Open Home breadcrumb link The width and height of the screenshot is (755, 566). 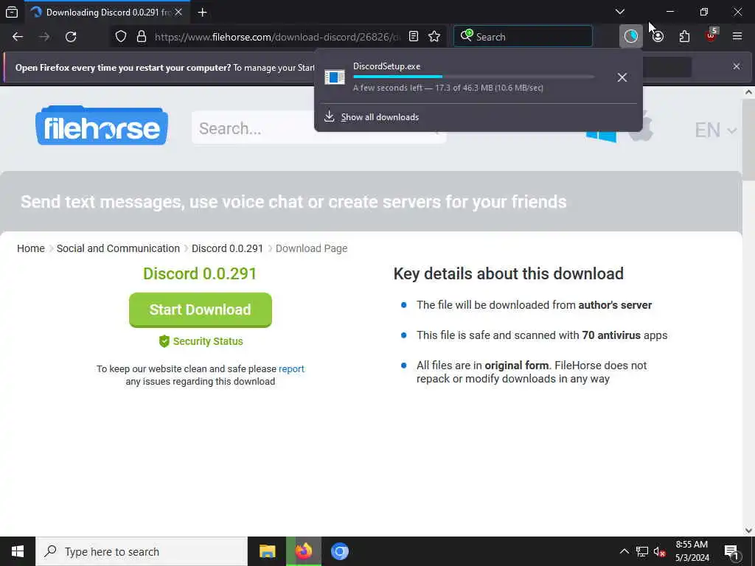coord(31,248)
